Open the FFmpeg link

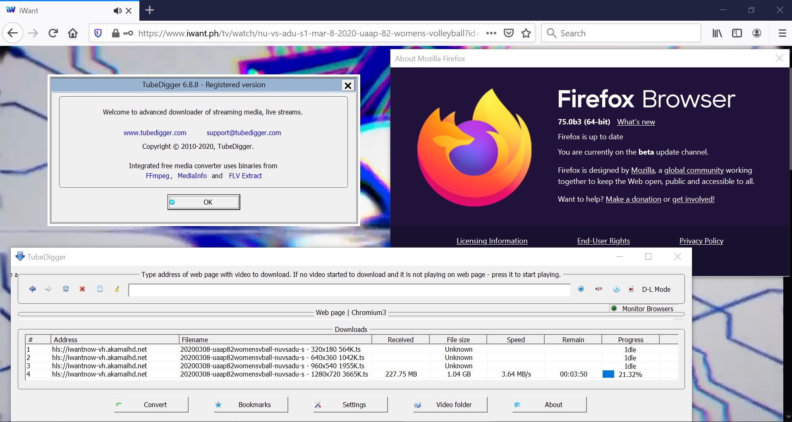click(158, 176)
